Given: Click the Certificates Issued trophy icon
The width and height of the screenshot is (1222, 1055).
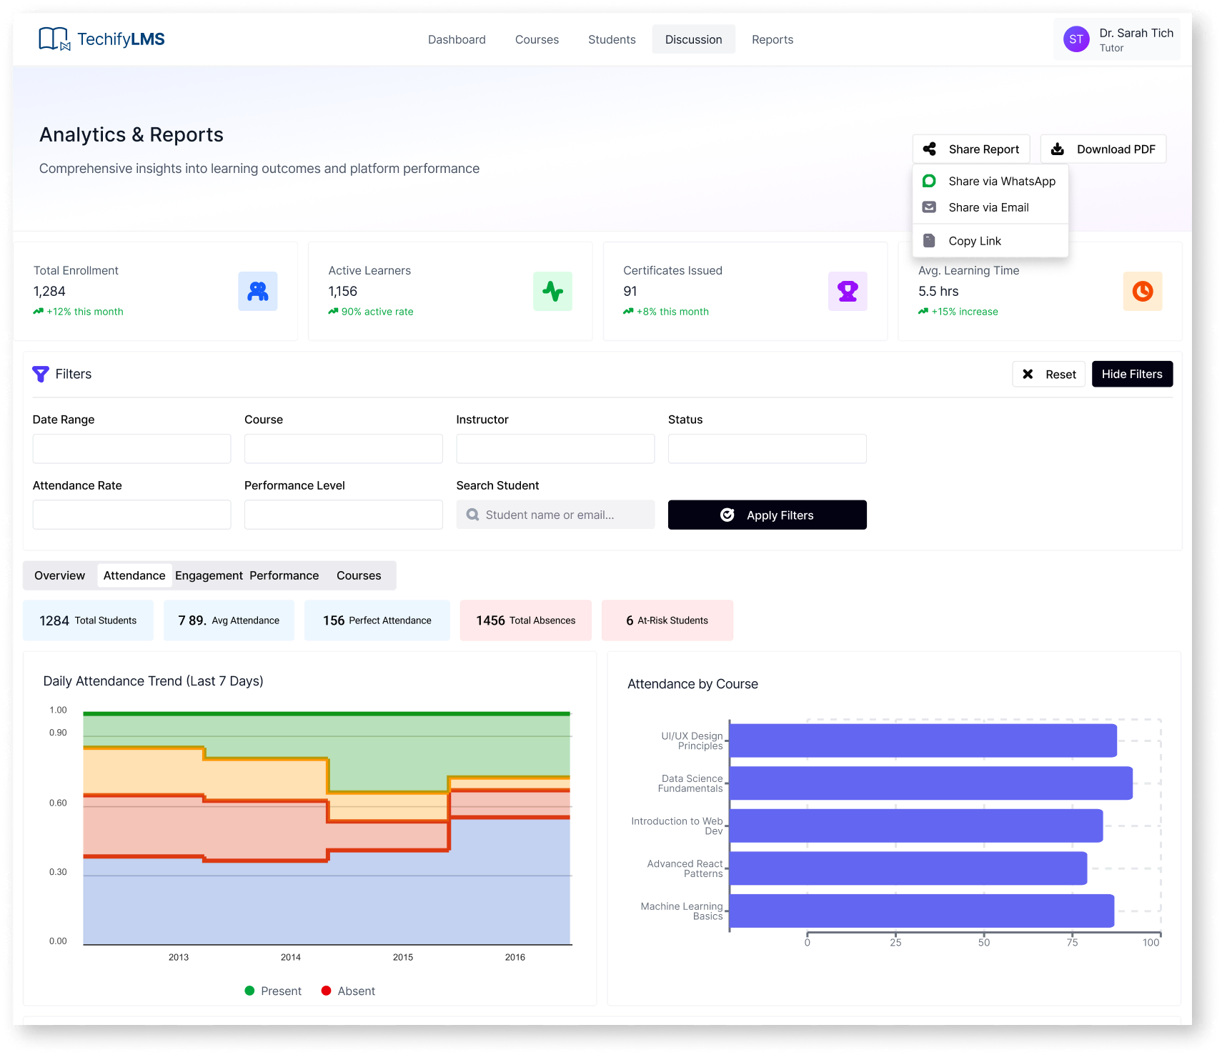Looking at the screenshot, I should click(847, 291).
